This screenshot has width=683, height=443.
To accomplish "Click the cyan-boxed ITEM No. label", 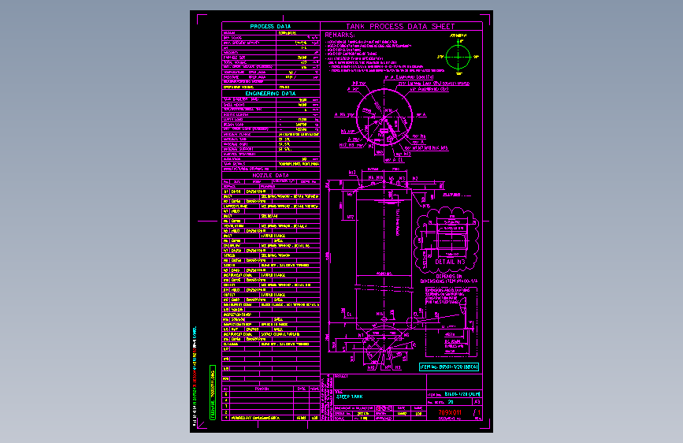I will click(450, 367).
